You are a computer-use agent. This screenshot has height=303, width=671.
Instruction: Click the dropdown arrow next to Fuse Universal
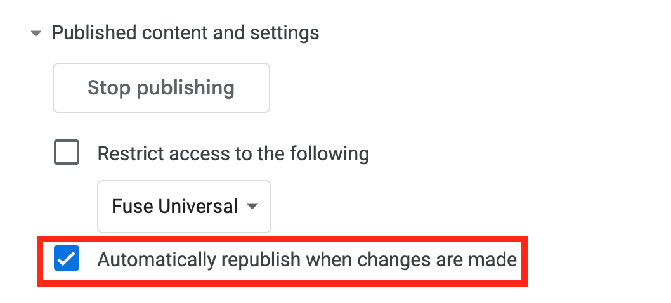252,207
